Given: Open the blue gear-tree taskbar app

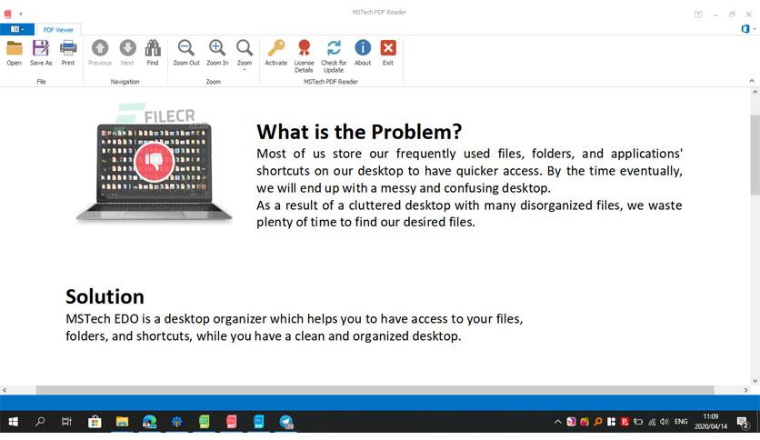Looking at the screenshot, I should [177, 422].
